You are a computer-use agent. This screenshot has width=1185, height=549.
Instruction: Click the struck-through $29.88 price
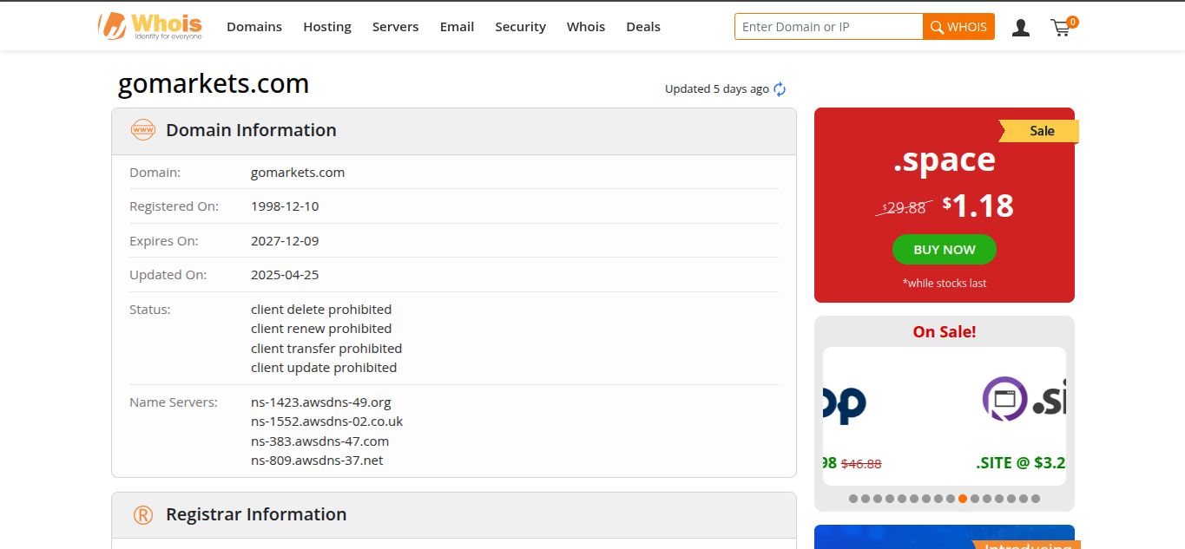tap(904, 208)
